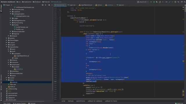The width and height of the screenshot is (186, 104).
Task: Select main.js in the project tree
Action: tap(11, 87)
